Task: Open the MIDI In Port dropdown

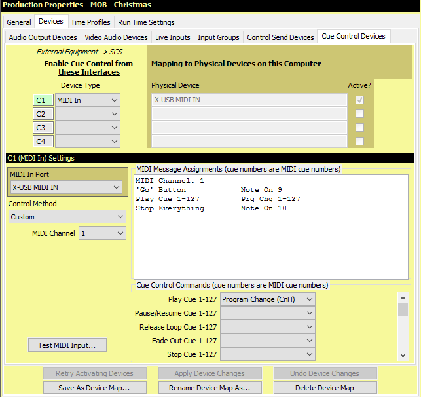Action: pos(67,187)
